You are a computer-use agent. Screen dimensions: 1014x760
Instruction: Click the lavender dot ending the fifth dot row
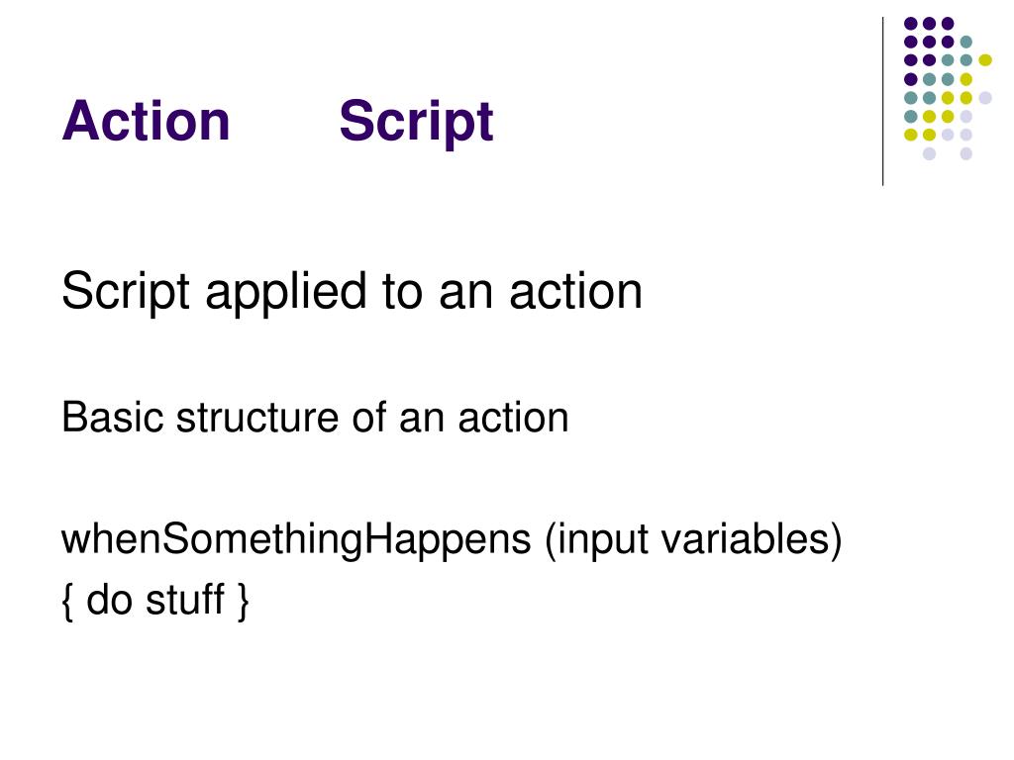click(x=985, y=98)
